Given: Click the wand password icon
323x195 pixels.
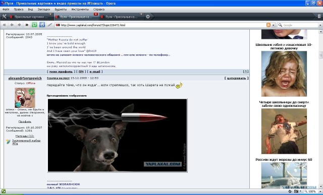Looking at the screenshot, I should 50,25.
